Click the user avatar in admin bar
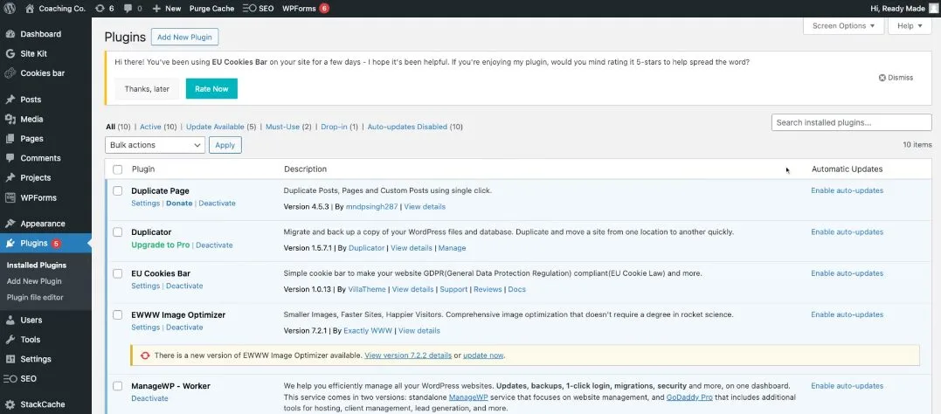Viewport: 941px width, 414px height. (x=934, y=9)
